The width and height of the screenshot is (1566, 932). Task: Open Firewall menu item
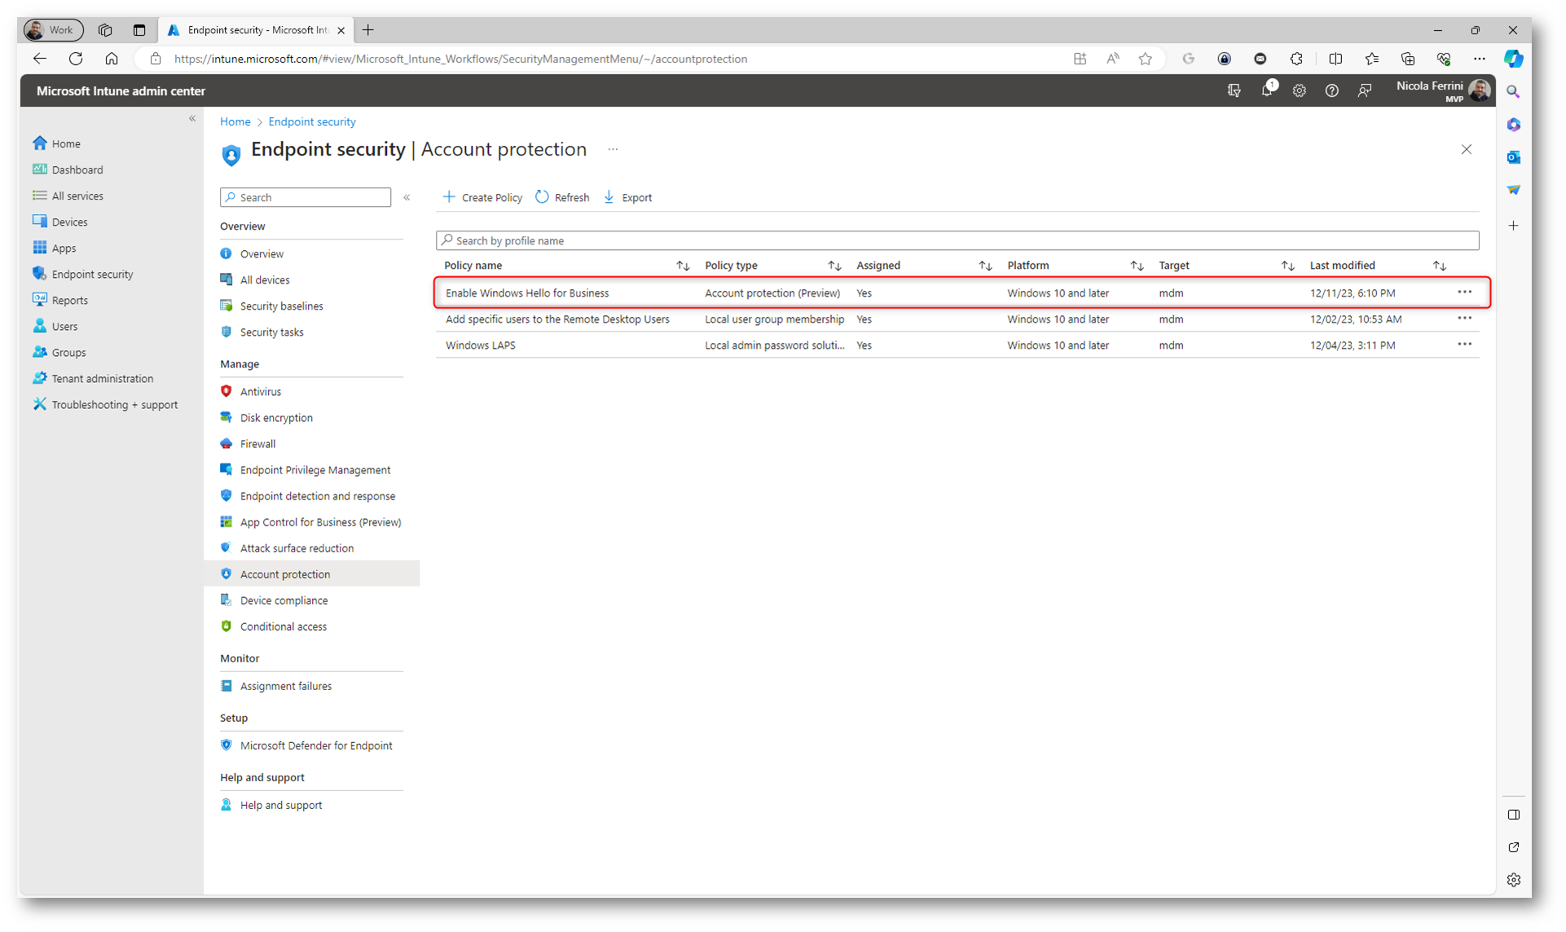(257, 444)
